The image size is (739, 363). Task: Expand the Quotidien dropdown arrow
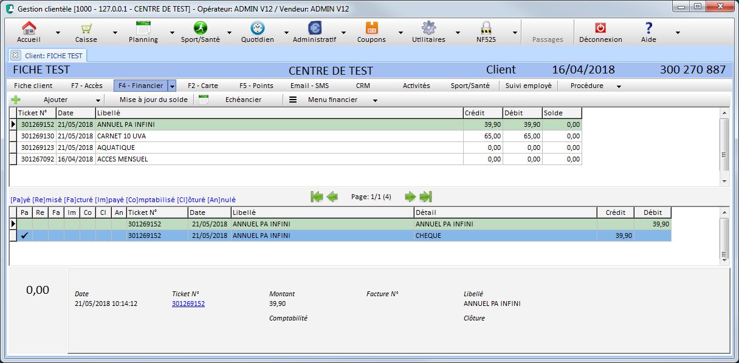(x=286, y=32)
